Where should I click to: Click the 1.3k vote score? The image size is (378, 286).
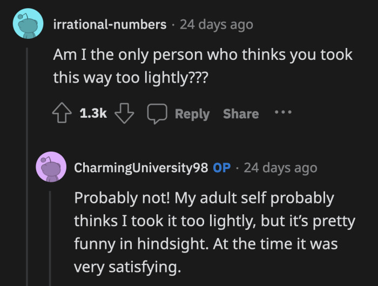[93, 114]
